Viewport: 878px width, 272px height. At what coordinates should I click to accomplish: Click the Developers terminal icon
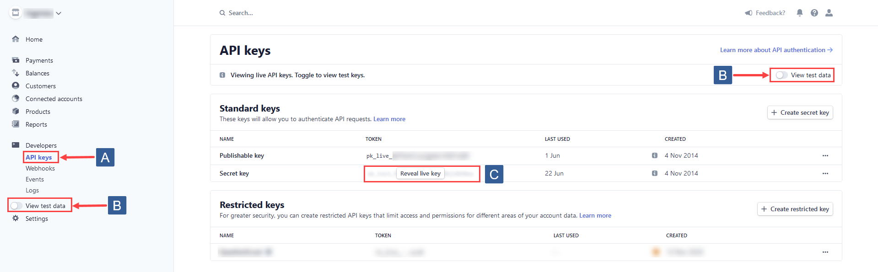click(16, 145)
